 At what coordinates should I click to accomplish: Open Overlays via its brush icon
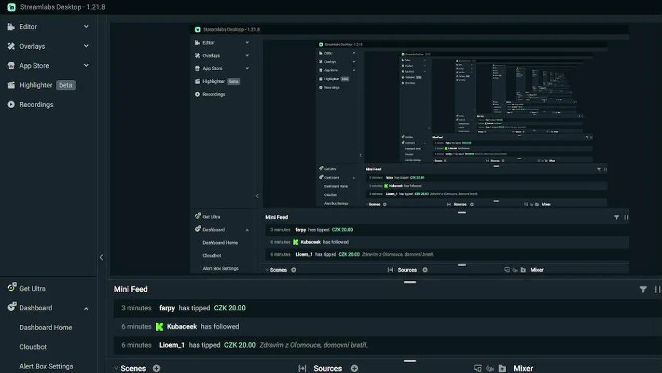pyautogui.click(x=11, y=46)
